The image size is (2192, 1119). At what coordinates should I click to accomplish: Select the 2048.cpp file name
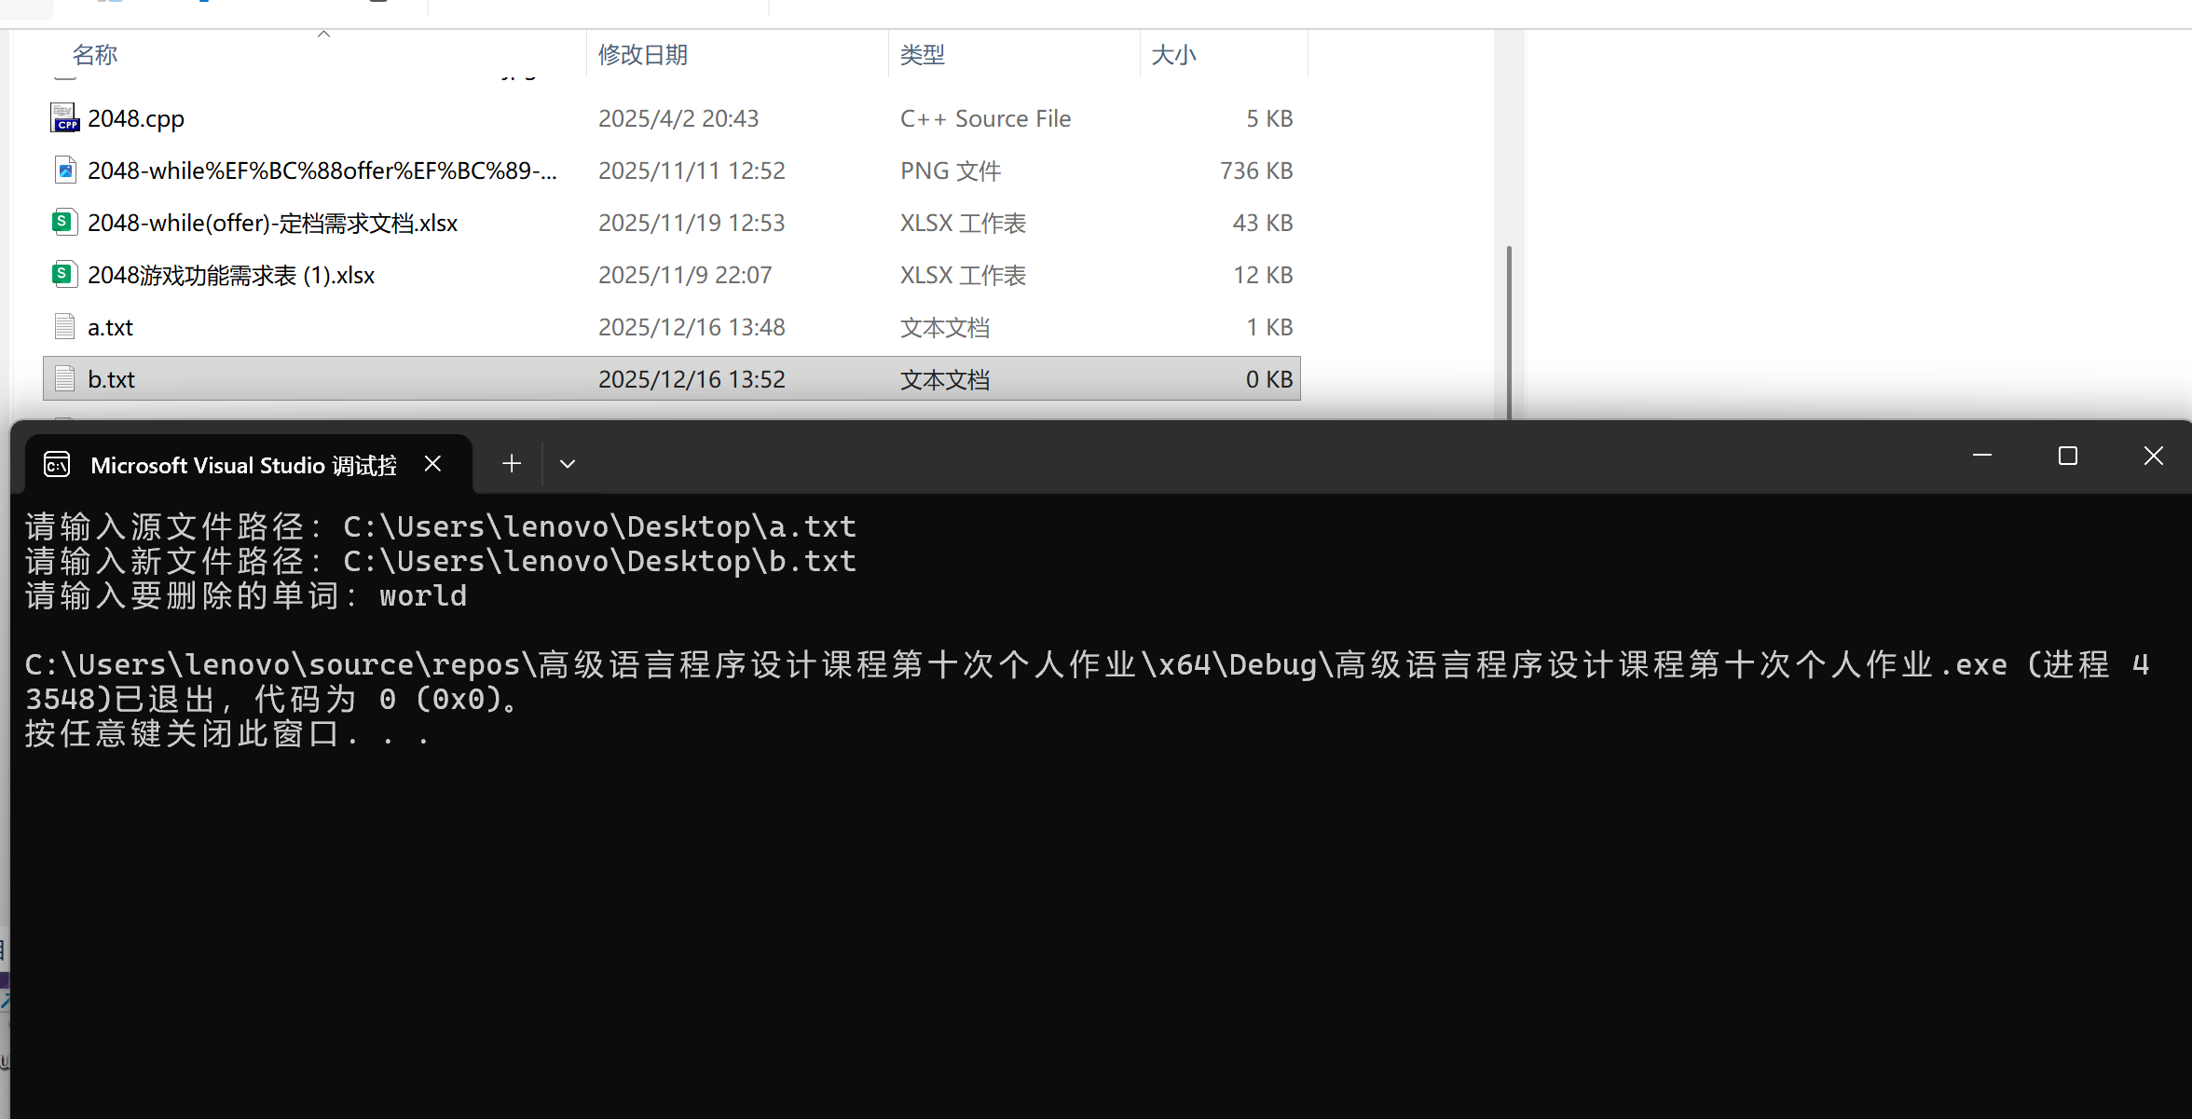point(136,119)
